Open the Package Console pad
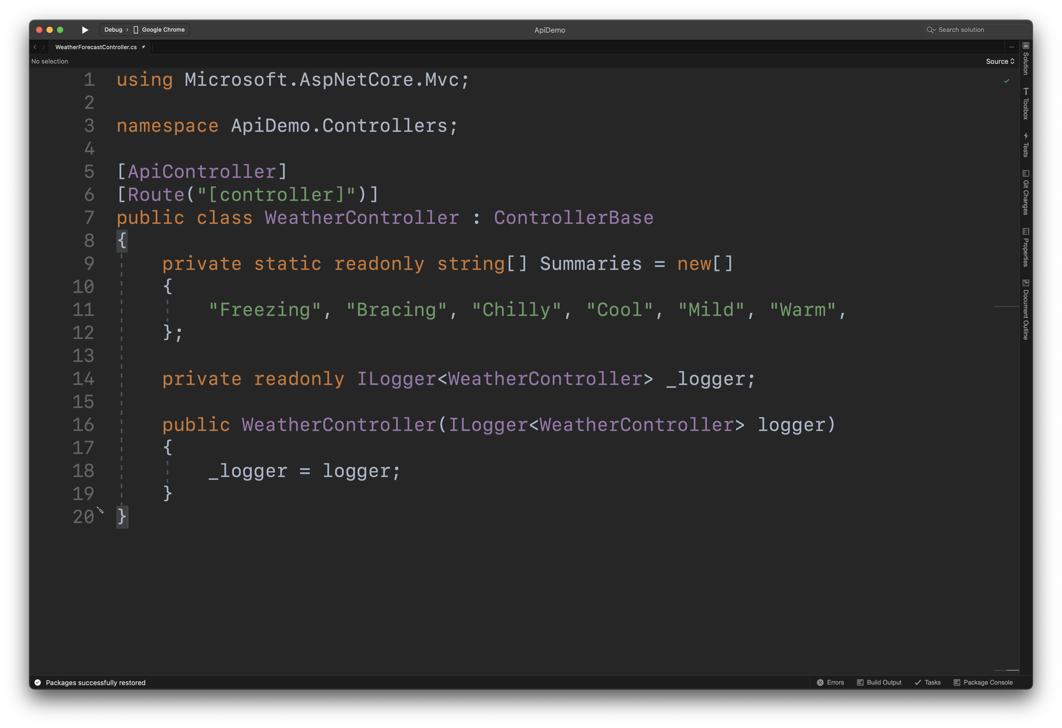This screenshot has width=1062, height=728. (983, 682)
